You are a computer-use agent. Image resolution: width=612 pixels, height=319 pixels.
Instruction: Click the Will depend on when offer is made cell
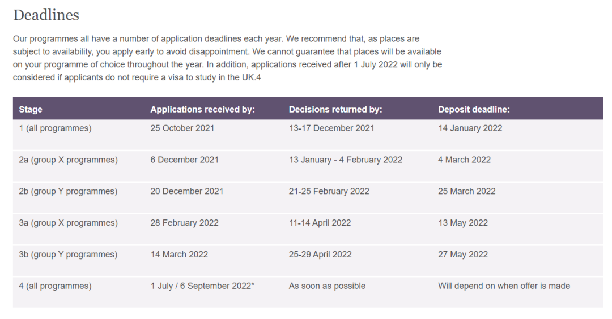[x=504, y=286]
